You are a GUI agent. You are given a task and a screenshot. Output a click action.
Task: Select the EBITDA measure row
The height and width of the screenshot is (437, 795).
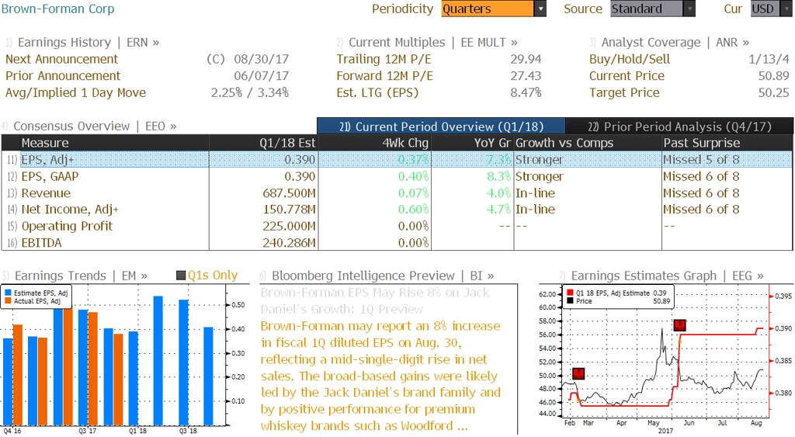(x=397, y=243)
